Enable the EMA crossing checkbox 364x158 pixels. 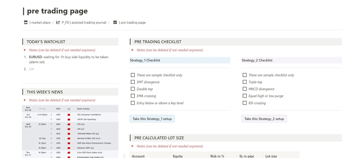coord(133,96)
